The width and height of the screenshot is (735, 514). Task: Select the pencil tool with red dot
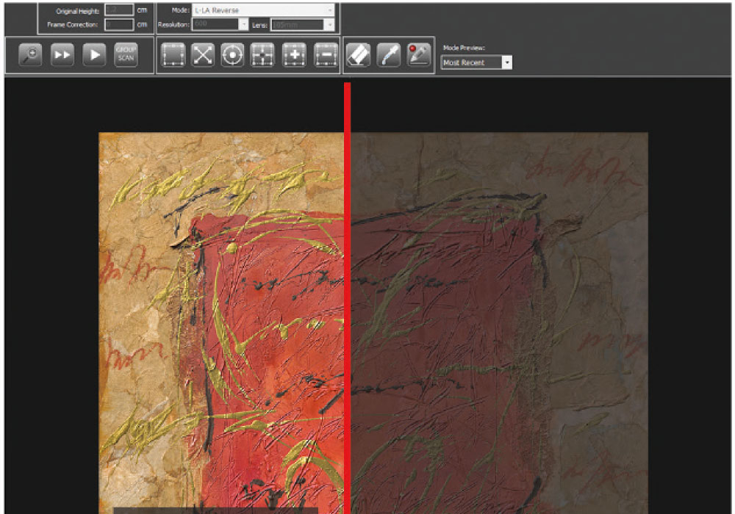(x=419, y=55)
